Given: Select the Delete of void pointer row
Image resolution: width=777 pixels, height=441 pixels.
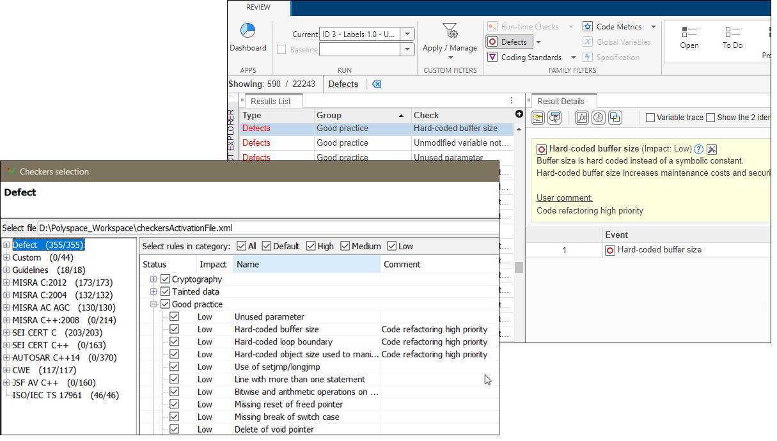Looking at the screenshot, I should coord(318,429).
